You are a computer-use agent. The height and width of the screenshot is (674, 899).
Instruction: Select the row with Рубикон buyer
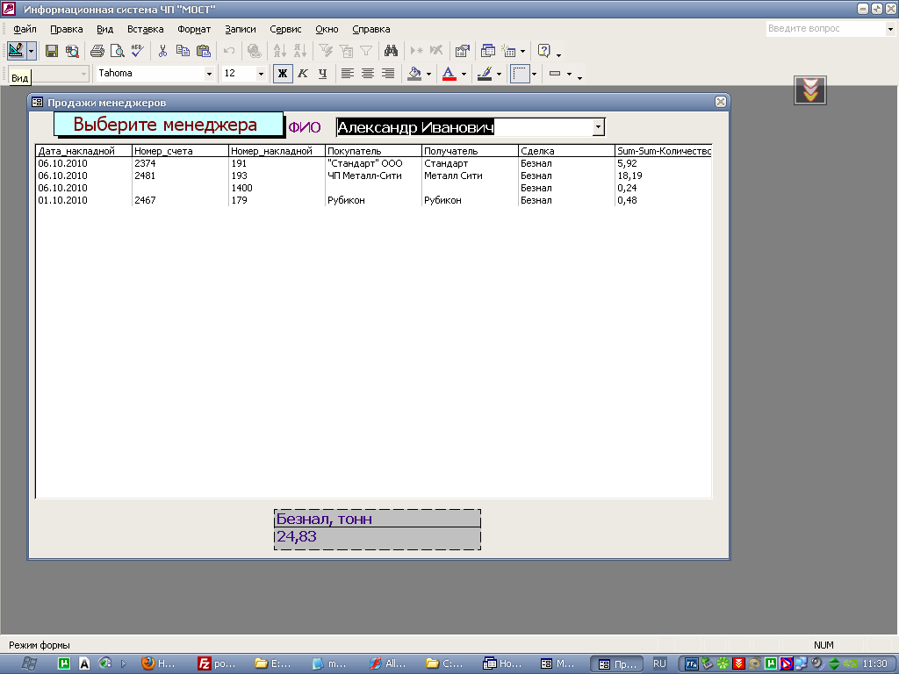374,200
